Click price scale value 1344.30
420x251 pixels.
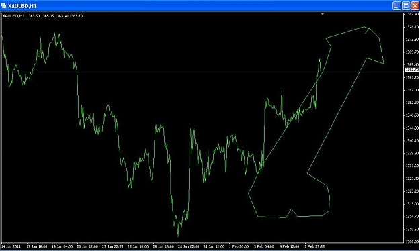[412, 128]
